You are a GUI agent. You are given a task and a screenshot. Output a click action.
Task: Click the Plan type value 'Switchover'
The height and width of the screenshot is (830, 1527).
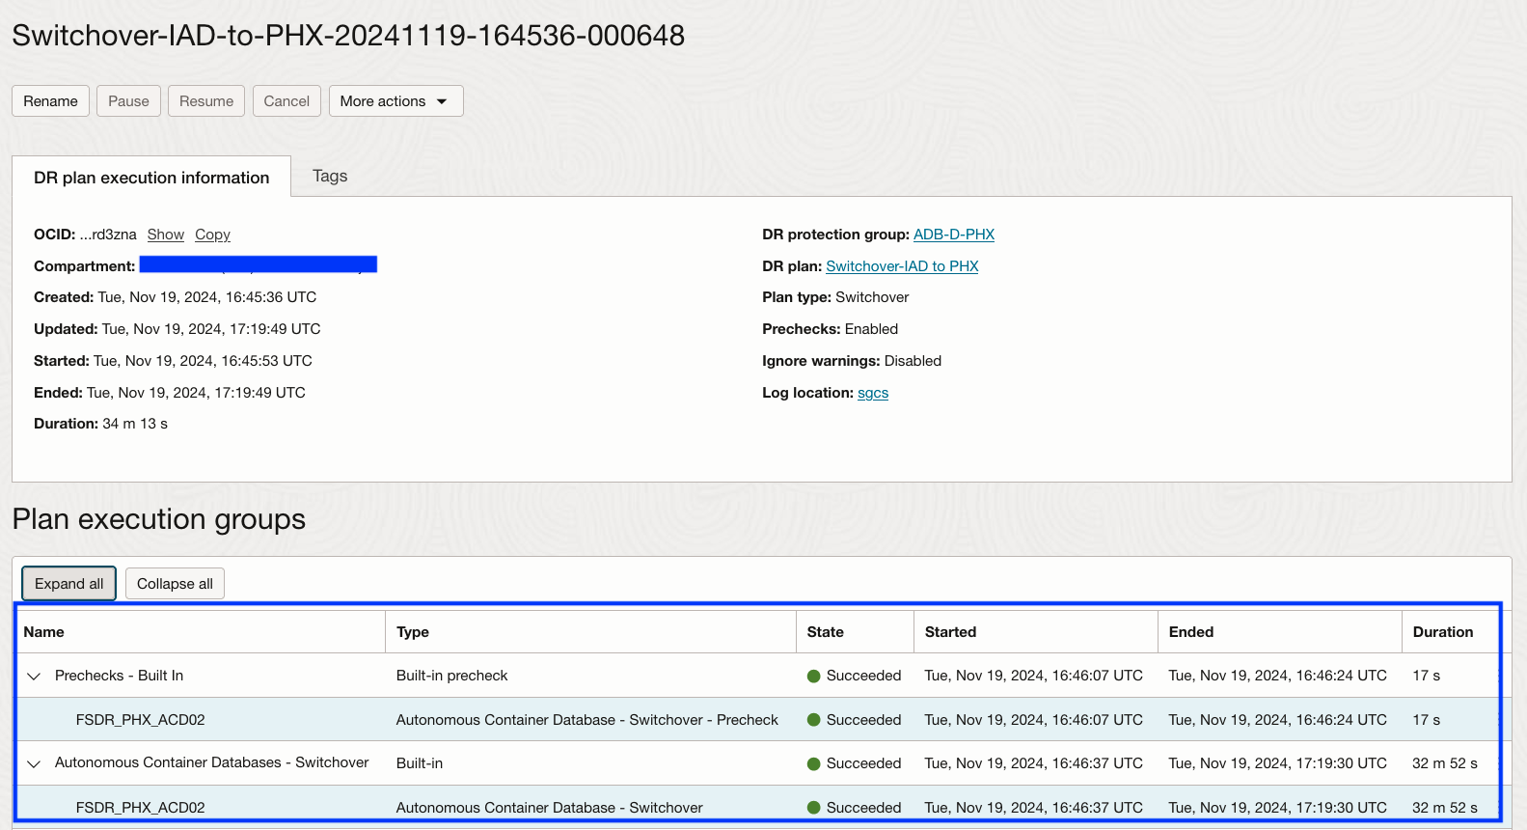(872, 297)
